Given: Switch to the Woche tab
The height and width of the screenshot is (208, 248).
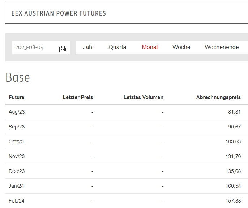Looking at the screenshot, I should click(181, 47).
